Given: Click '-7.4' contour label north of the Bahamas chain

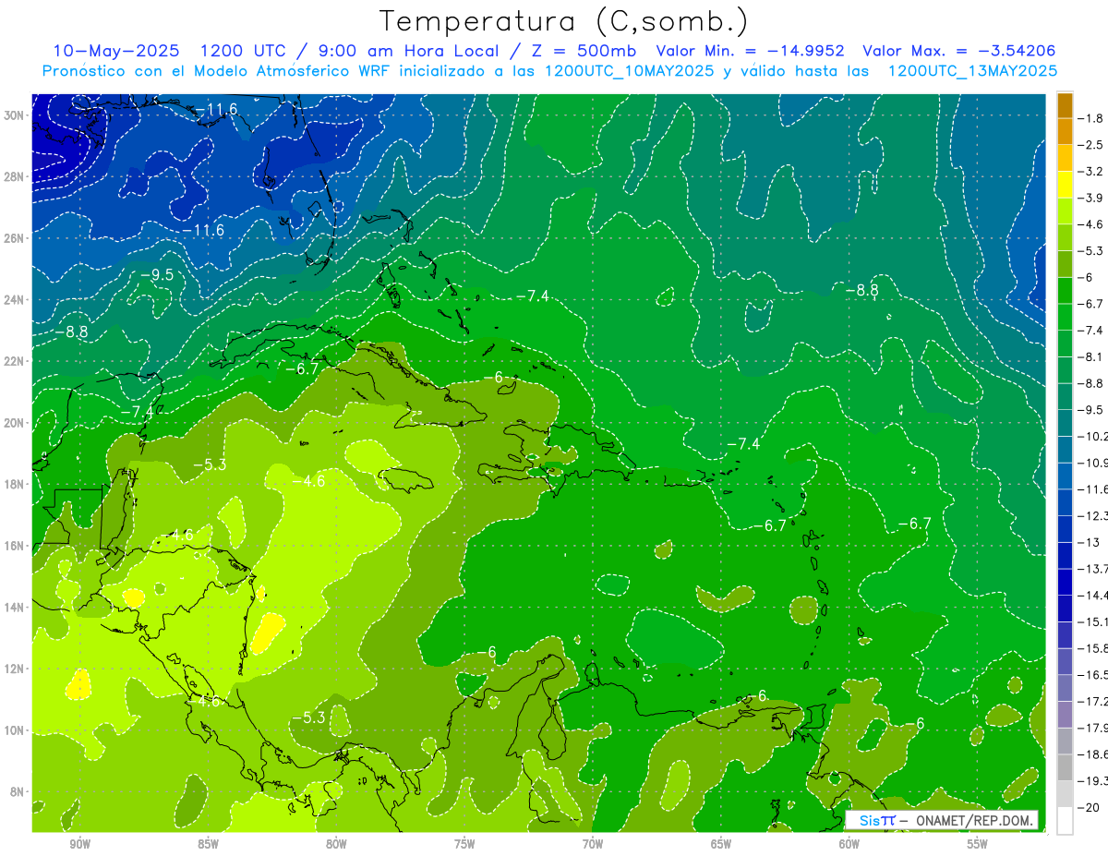Looking at the screenshot, I should click(532, 295).
